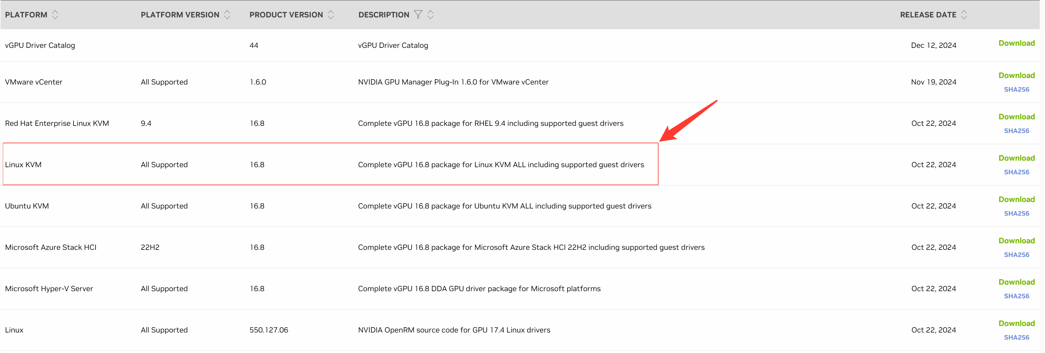The image size is (1045, 353).
Task: Download Red Hat Enterprise Linux KVM package
Action: tap(1016, 117)
